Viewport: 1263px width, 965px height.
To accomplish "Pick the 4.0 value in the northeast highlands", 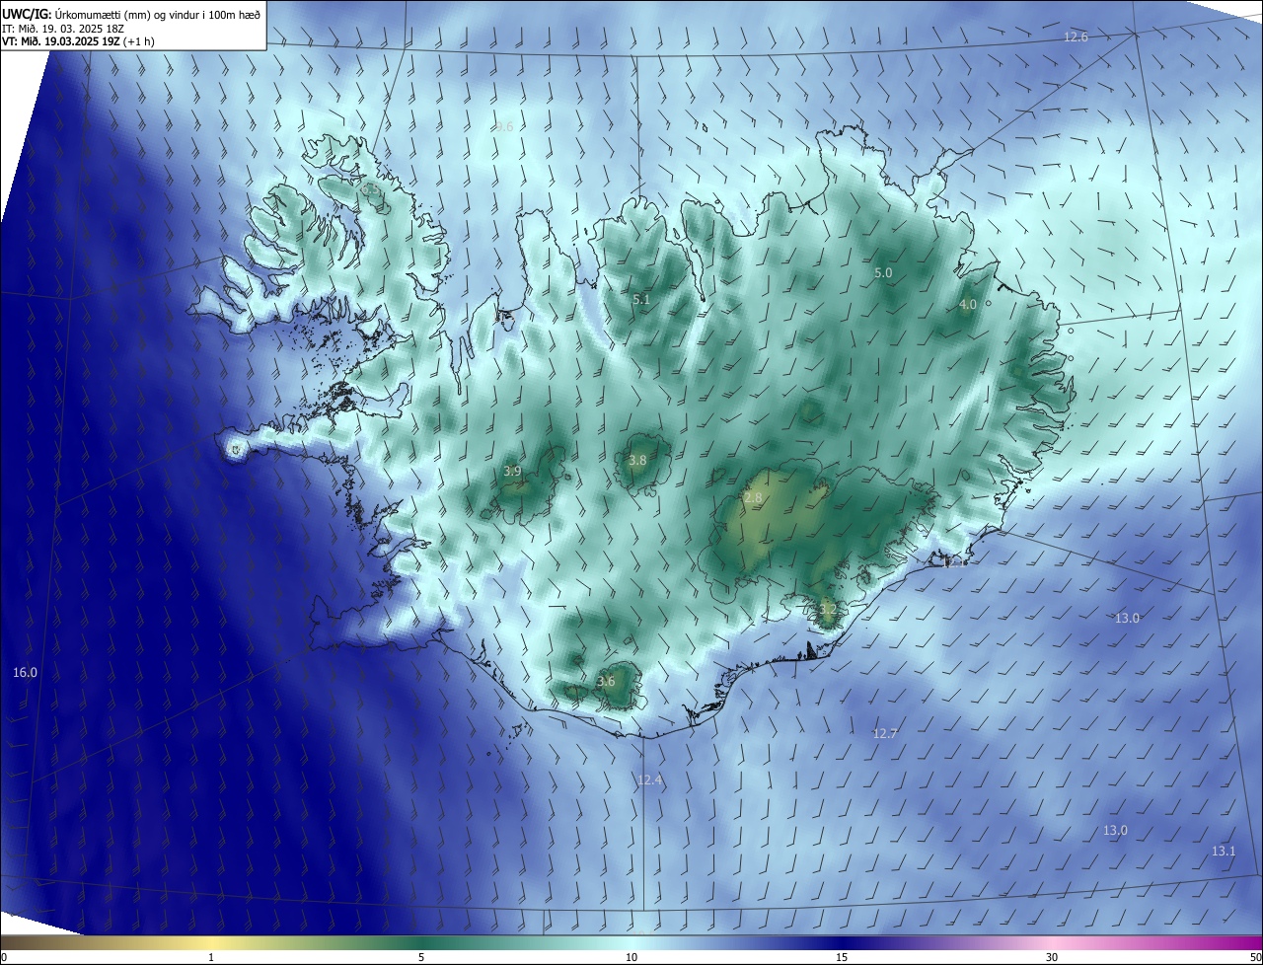I will 968,305.
